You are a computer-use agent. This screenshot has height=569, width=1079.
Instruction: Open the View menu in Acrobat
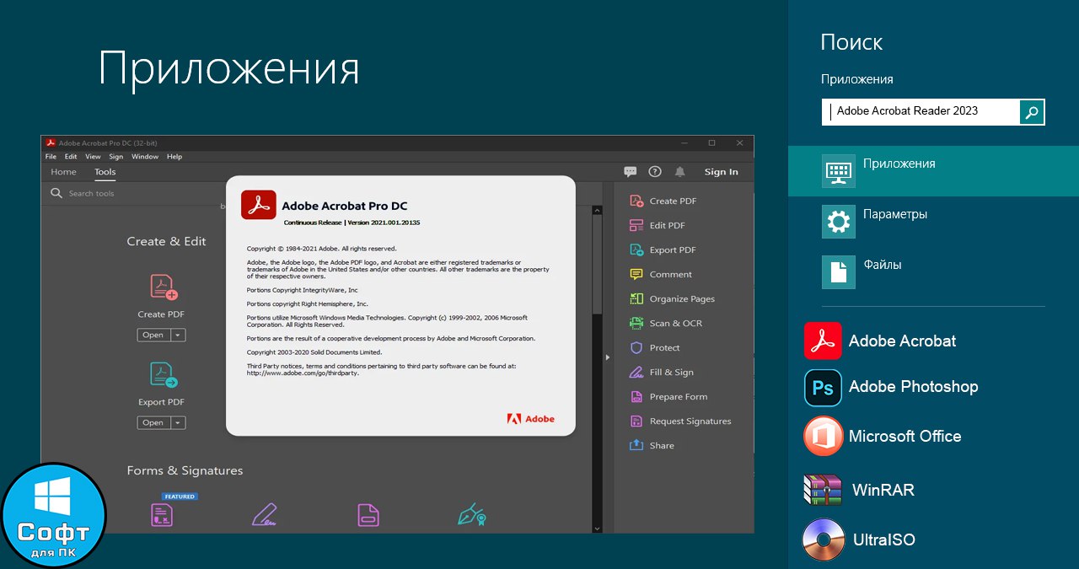[x=93, y=157]
